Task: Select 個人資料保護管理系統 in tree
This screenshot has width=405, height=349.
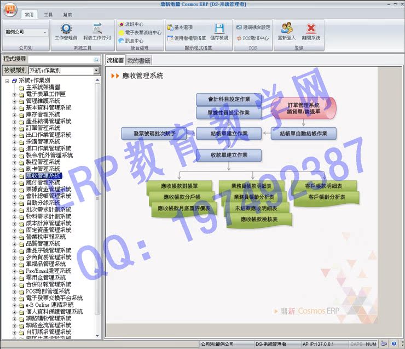Action: point(54,312)
